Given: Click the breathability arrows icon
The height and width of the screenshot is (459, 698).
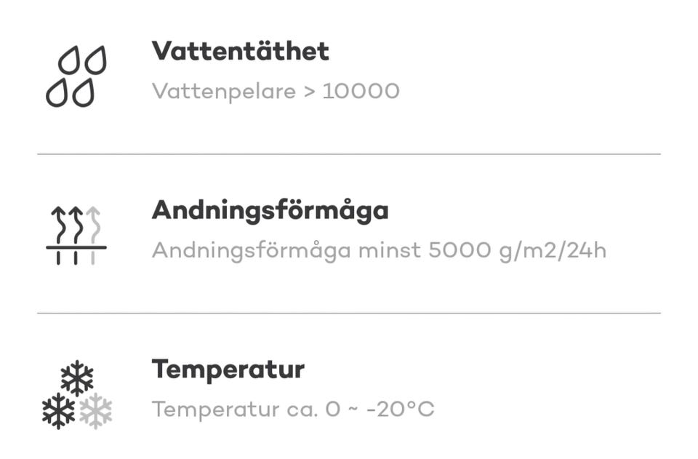Looking at the screenshot, I should point(76,236).
